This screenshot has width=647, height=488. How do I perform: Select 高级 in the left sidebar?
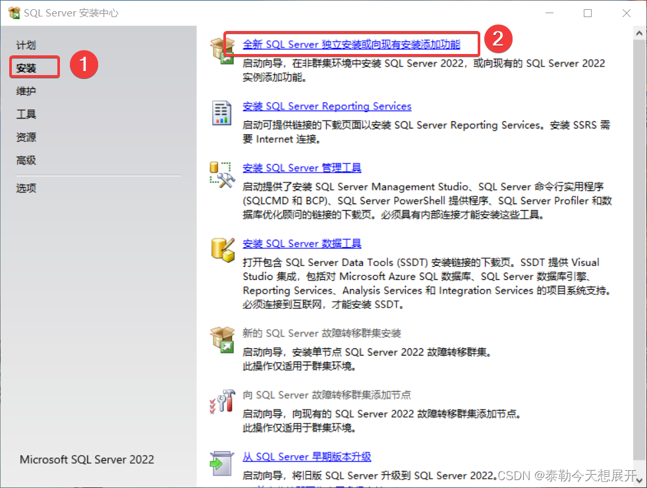(x=26, y=160)
